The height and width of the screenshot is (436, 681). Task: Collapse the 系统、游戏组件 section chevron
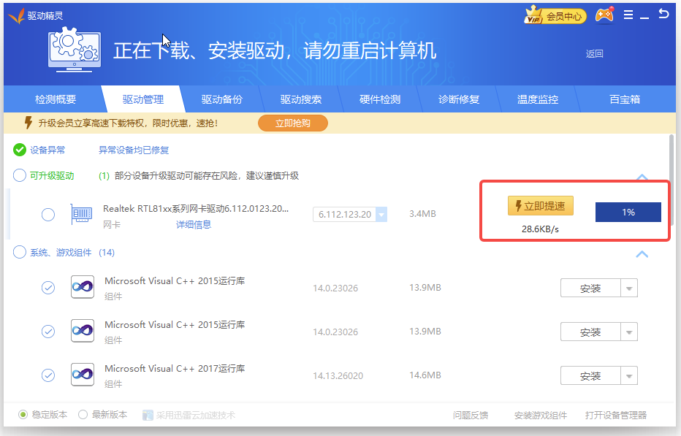(x=642, y=254)
